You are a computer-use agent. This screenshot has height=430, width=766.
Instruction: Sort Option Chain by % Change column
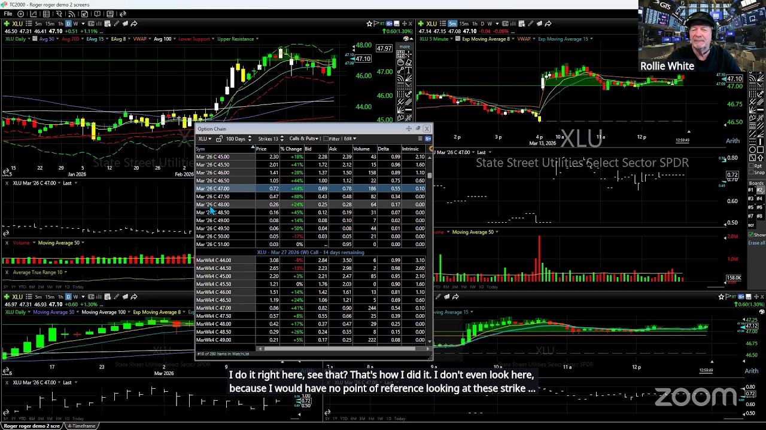click(291, 149)
